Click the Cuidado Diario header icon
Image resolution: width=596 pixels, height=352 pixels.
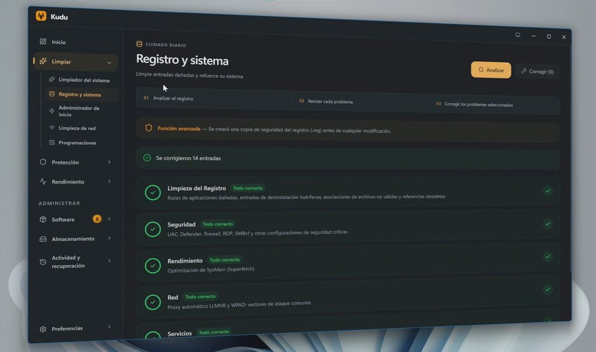[x=139, y=44]
